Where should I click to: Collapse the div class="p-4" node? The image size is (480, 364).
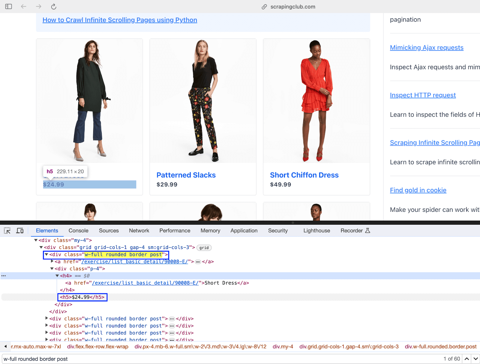coord(52,269)
